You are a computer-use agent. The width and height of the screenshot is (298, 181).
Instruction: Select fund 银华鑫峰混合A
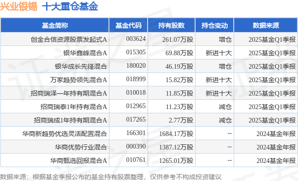click(x=85, y=53)
